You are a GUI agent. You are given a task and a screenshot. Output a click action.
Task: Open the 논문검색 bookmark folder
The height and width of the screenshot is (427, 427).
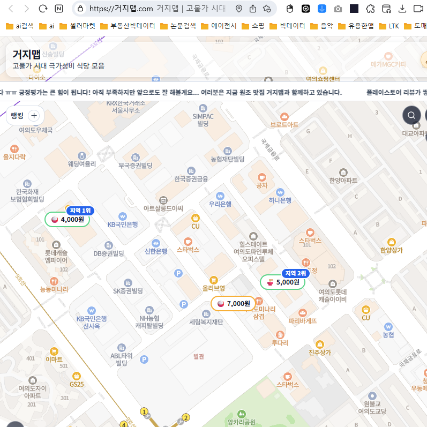(178, 26)
